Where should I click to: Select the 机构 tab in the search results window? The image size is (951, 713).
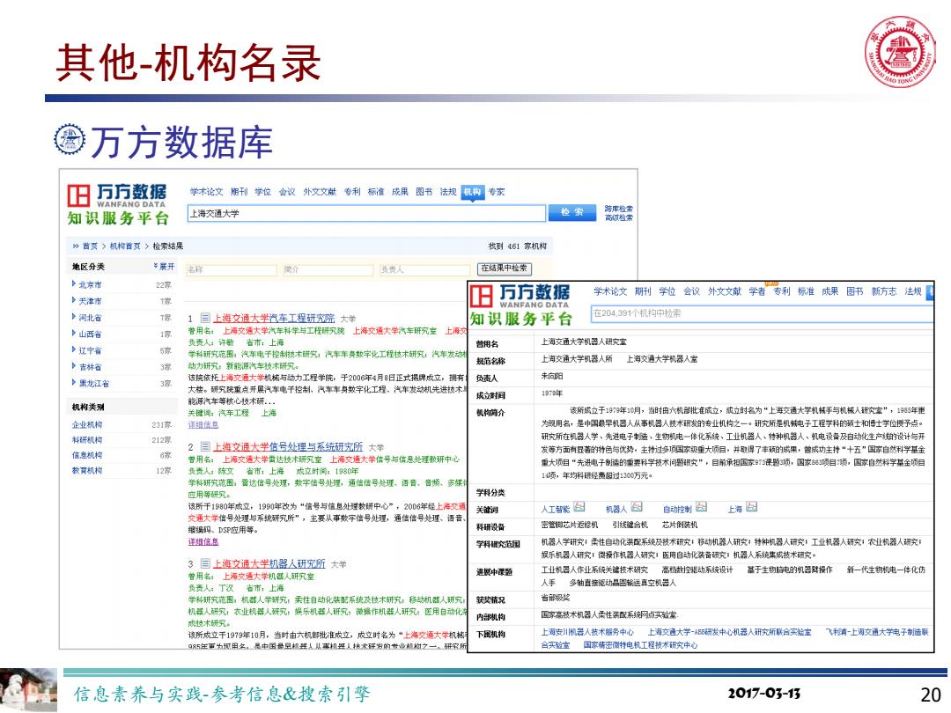point(472,192)
